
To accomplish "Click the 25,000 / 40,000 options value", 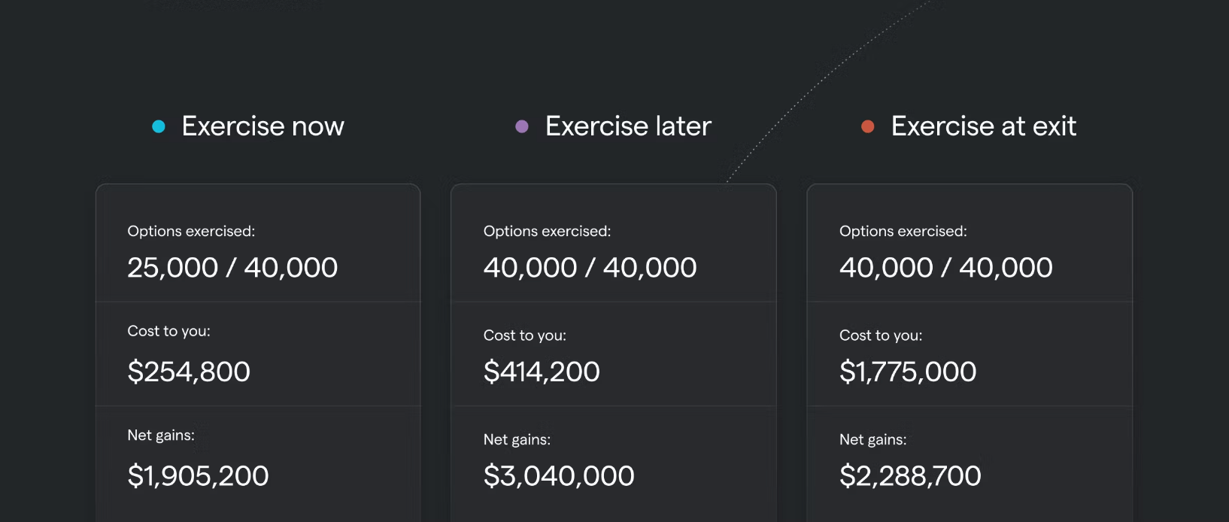I will coord(232,268).
